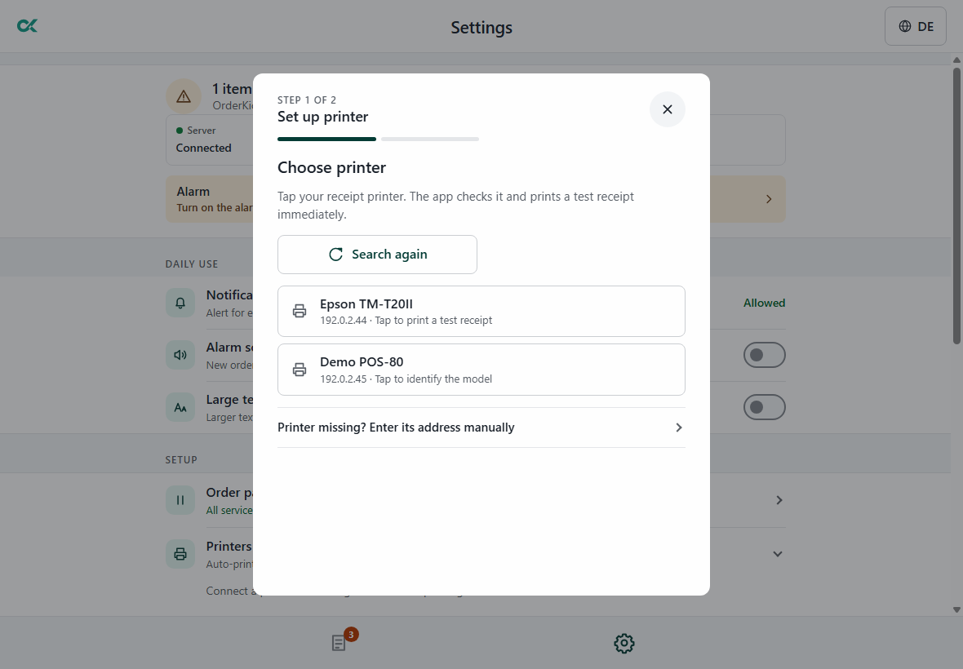Click the SETUP section header
The width and height of the screenshot is (963, 669).
pos(181,459)
